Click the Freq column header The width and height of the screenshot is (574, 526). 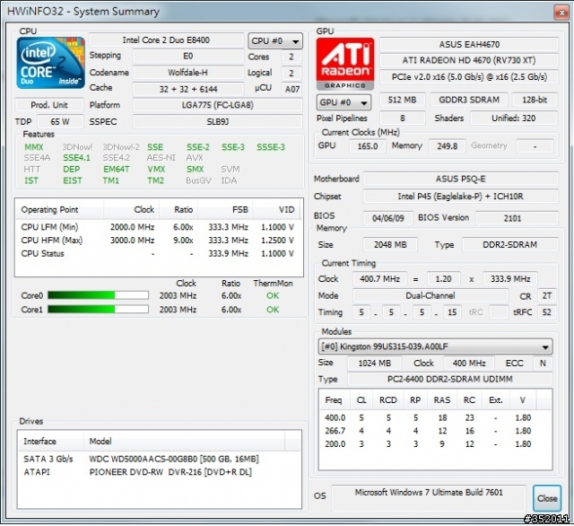point(334,400)
